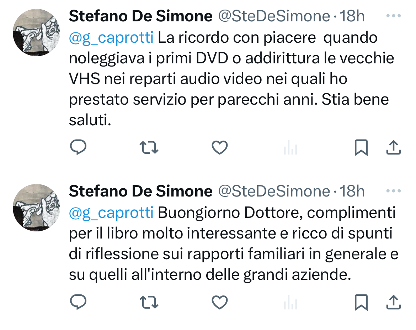Open Stefano De Simone's avatar, first tweet

[36, 32]
